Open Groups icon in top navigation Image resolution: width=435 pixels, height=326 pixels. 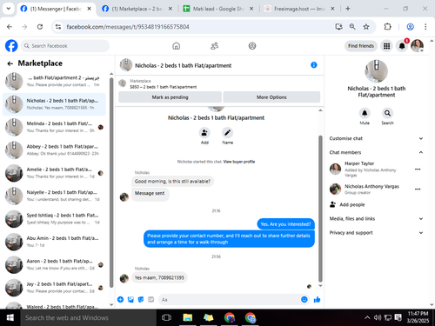[x=252, y=46]
